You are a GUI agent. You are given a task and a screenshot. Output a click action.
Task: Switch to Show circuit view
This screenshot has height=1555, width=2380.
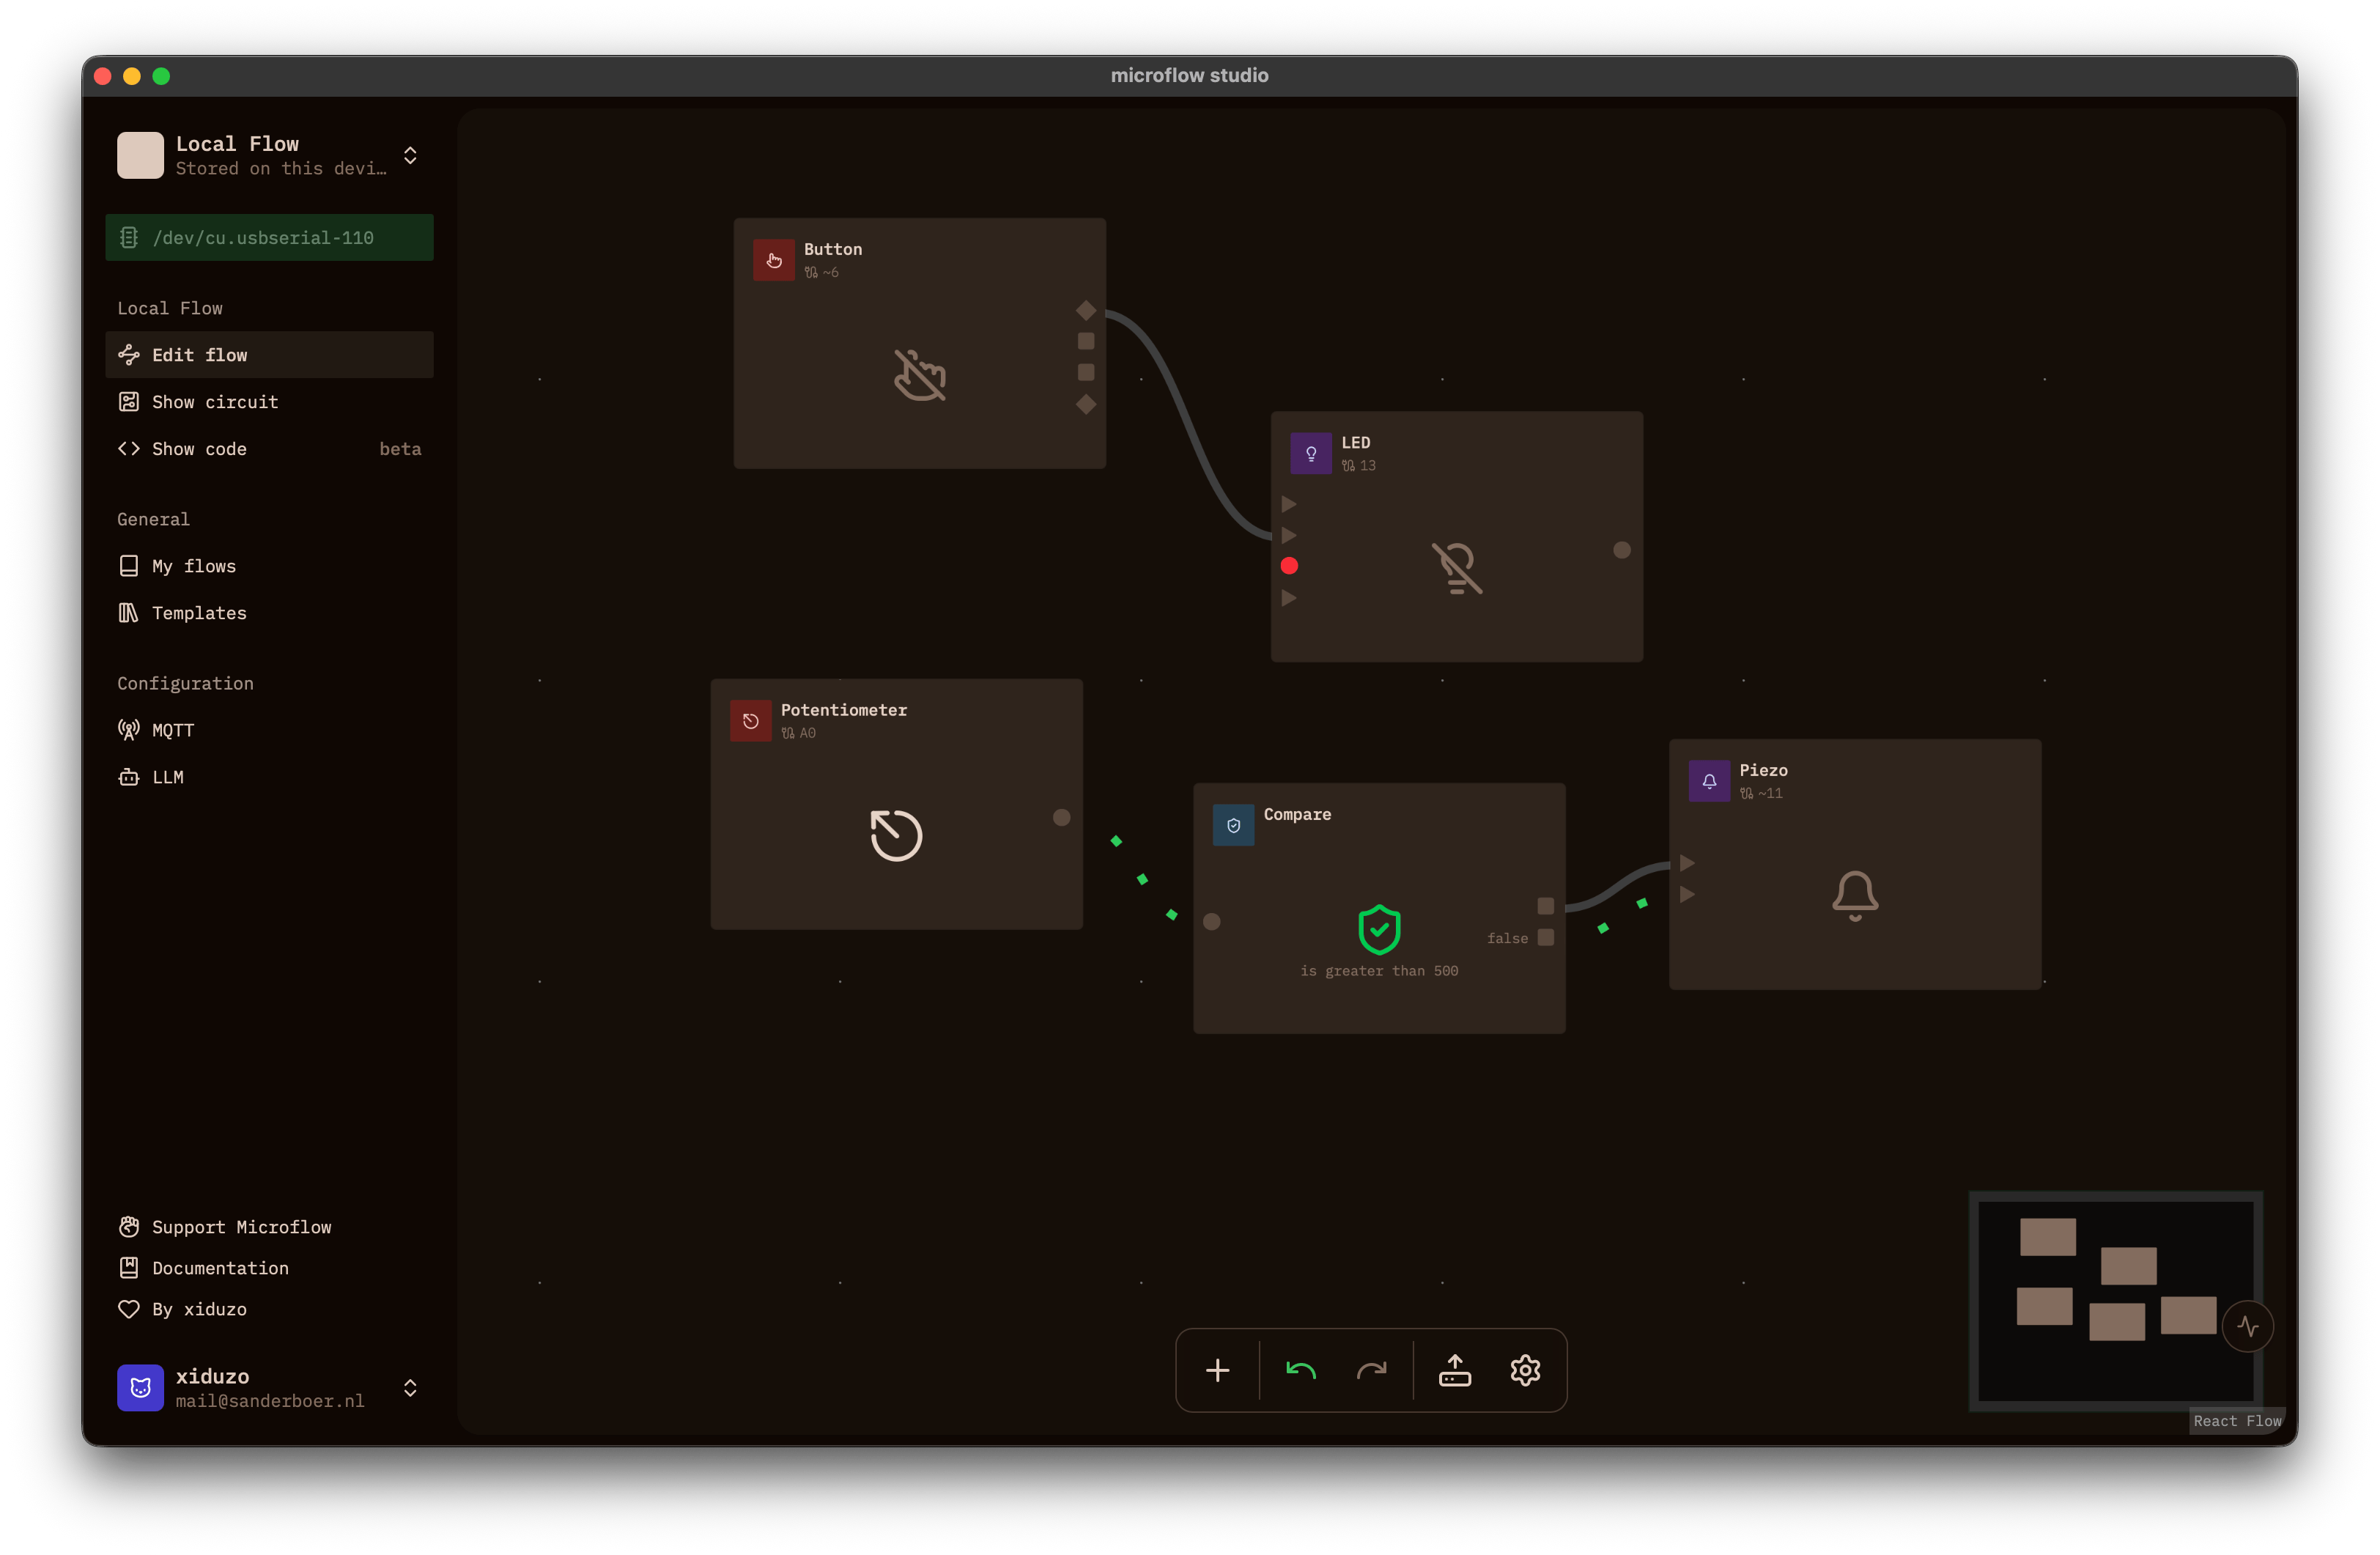[269, 402]
